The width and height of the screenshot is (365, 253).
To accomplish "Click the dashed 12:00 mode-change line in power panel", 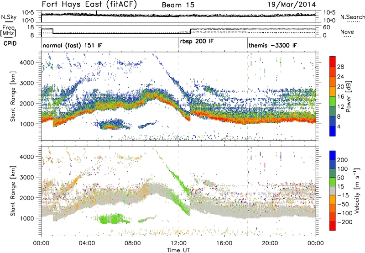I will pyautogui.click(x=179, y=96).
